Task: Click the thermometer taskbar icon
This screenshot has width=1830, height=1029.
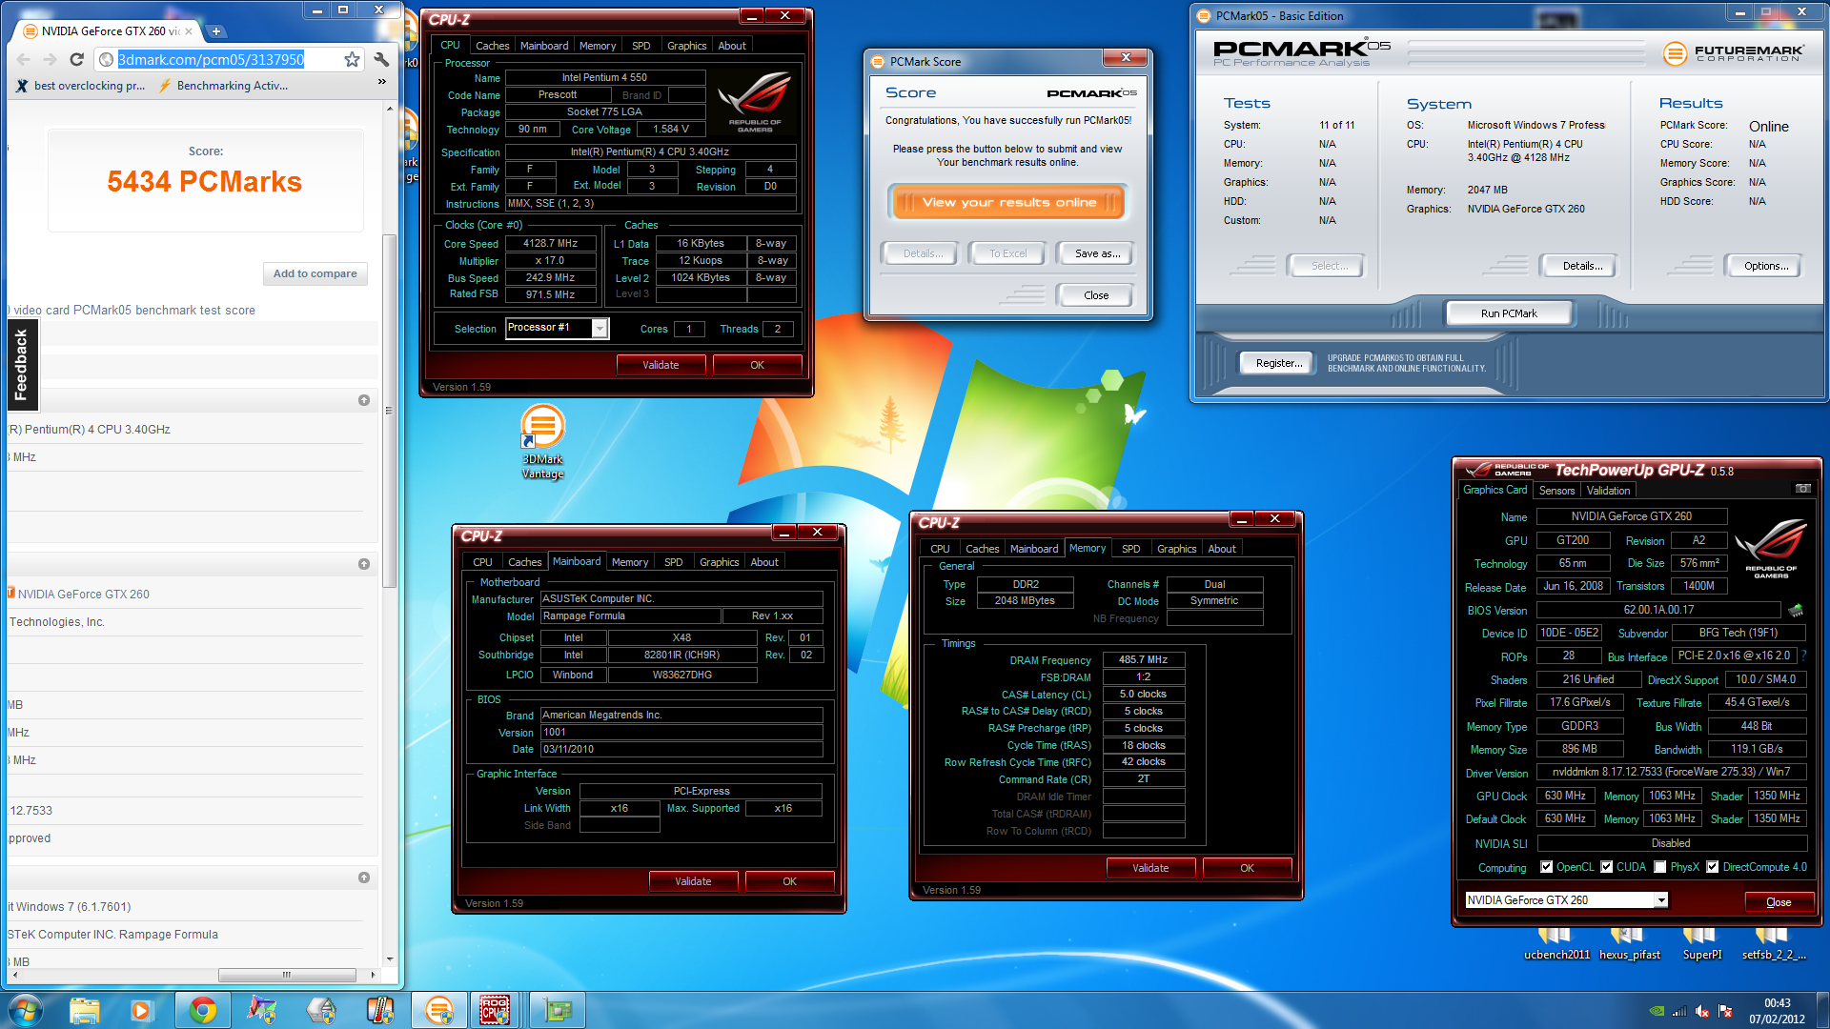Action: pyautogui.click(x=380, y=1010)
